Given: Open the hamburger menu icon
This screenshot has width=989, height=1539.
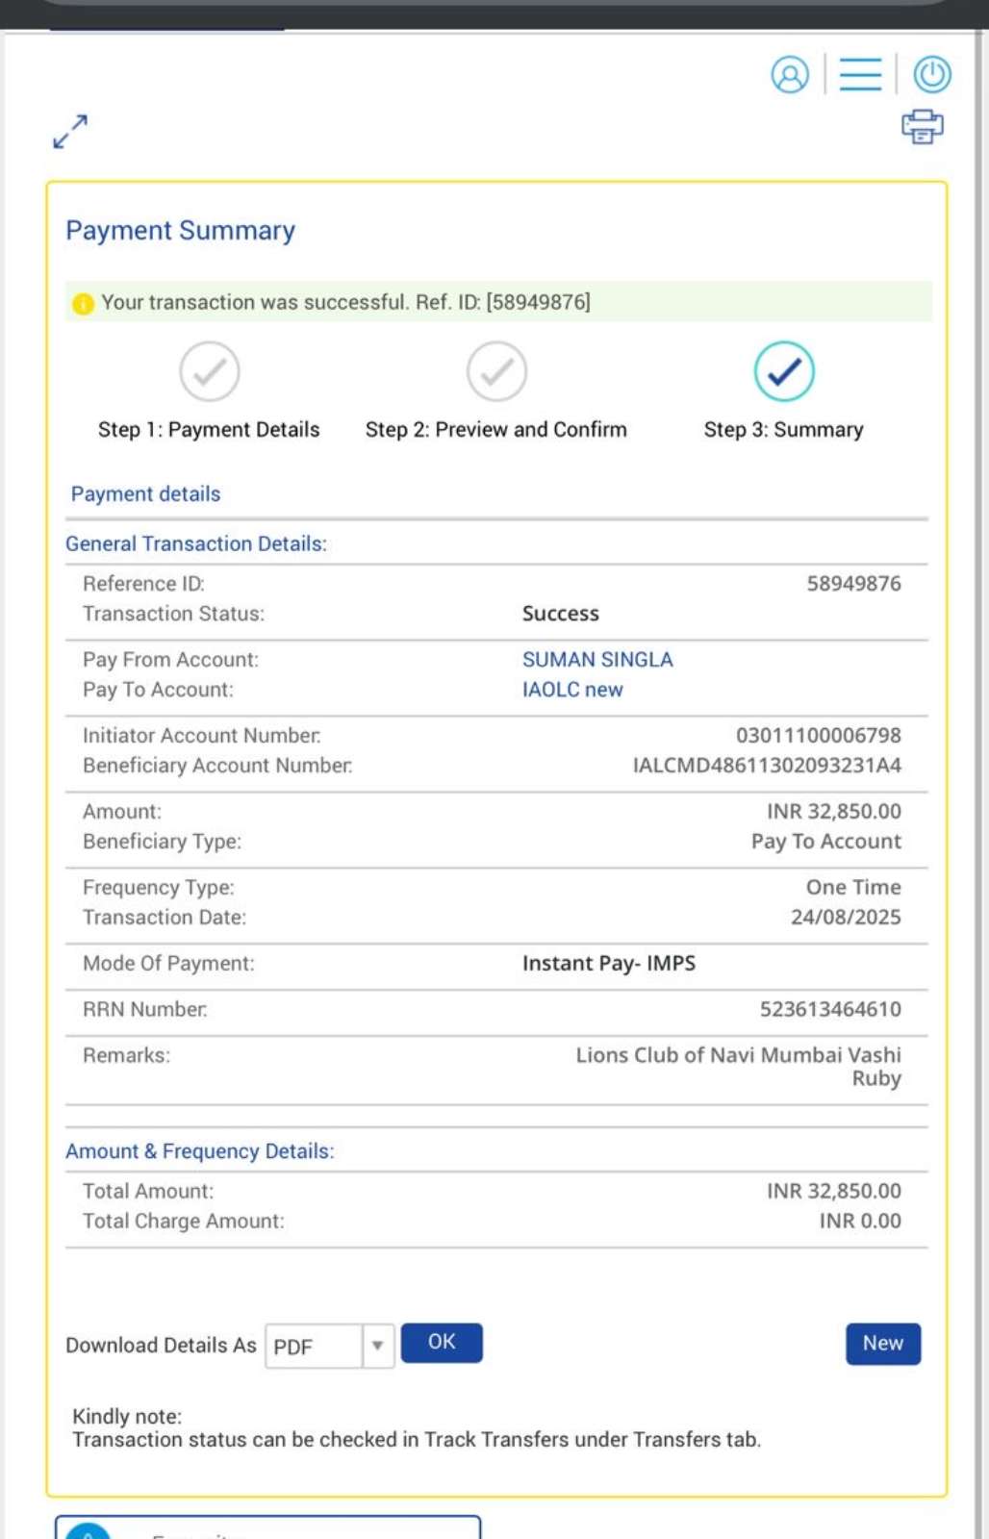Looking at the screenshot, I should 860,74.
